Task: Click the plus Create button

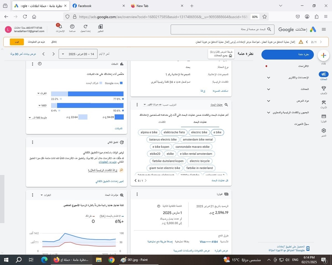Action: pyautogui.click(x=323, y=55)
